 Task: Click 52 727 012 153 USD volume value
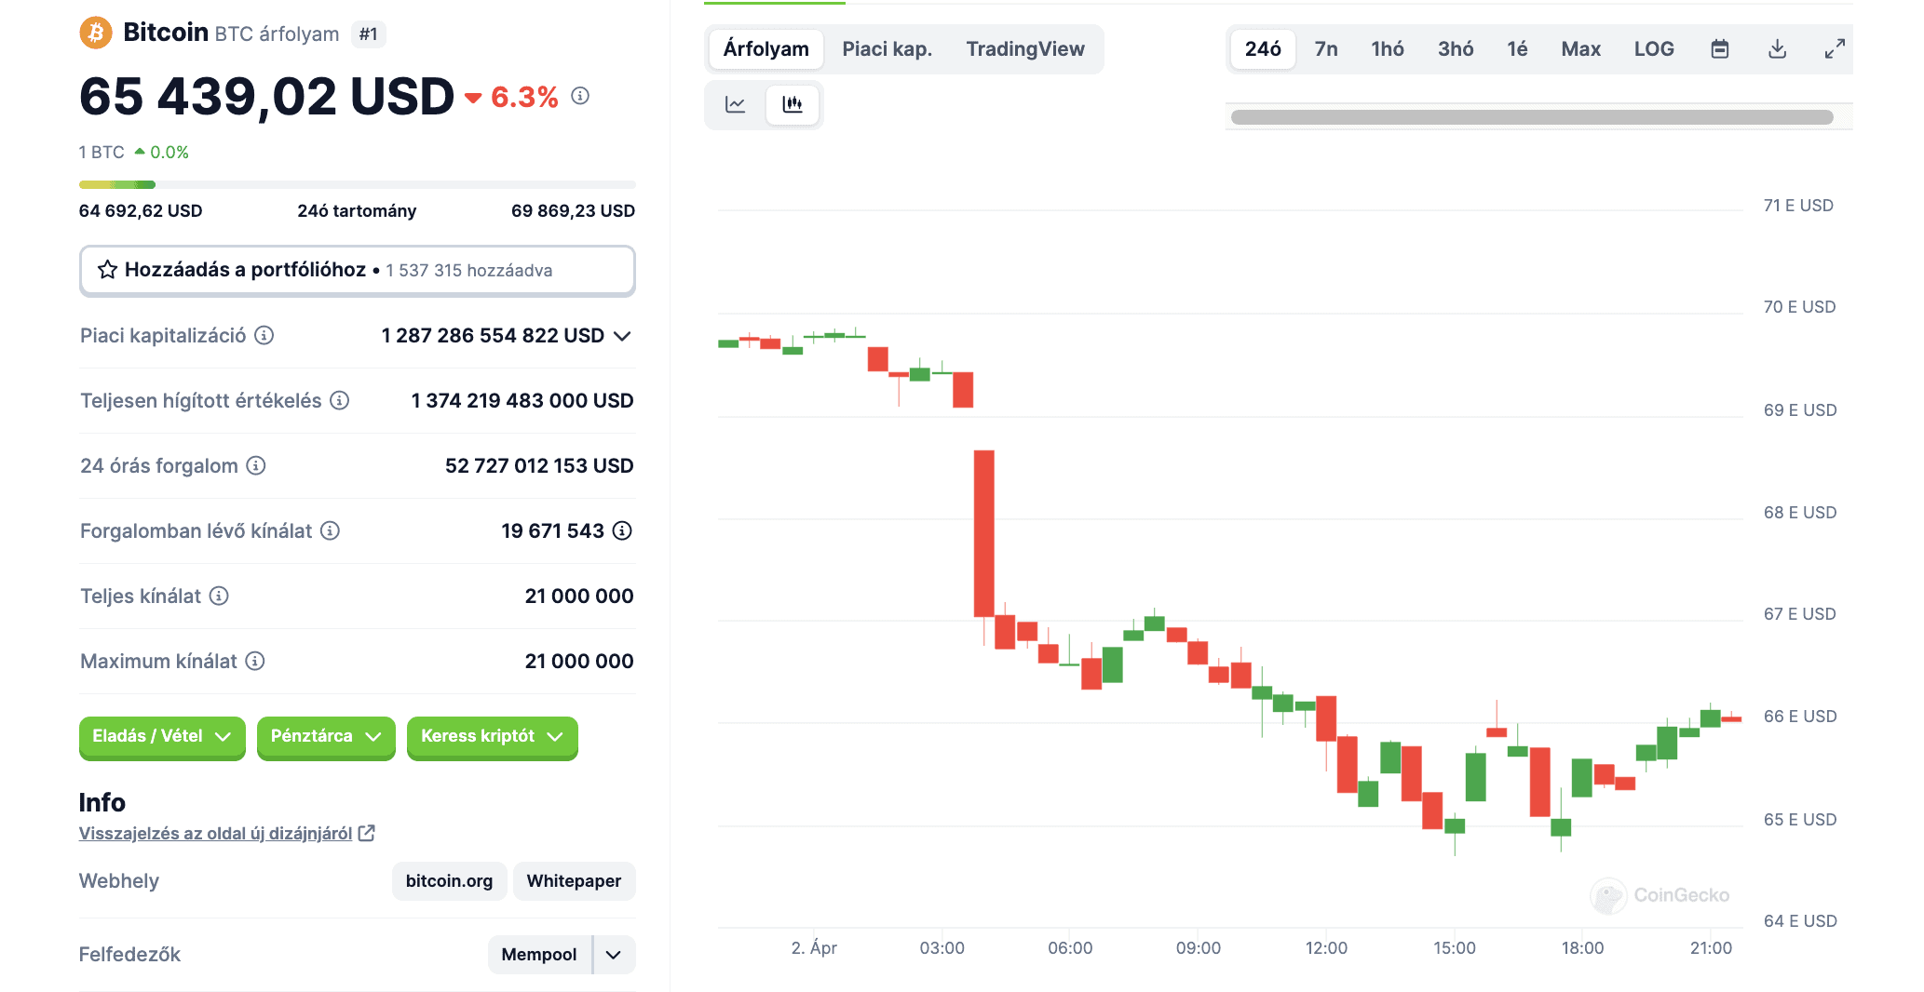point(539,465)
